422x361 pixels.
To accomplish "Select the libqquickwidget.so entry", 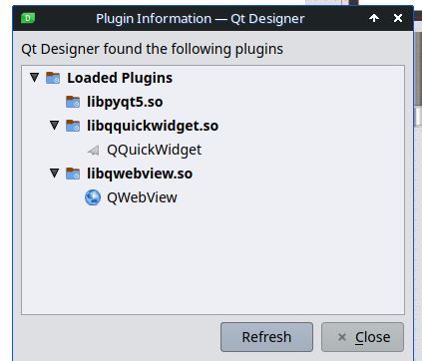I will tap(153, 126).
